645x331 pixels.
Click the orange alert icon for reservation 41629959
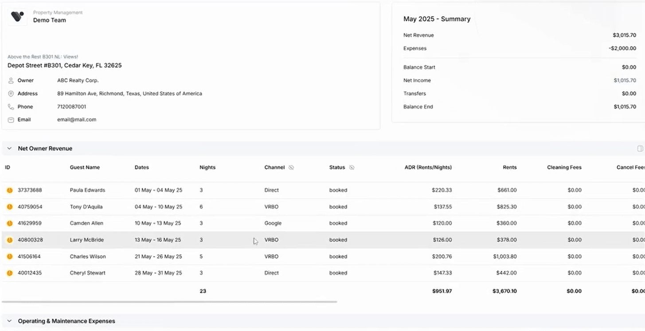click(9, 224)
